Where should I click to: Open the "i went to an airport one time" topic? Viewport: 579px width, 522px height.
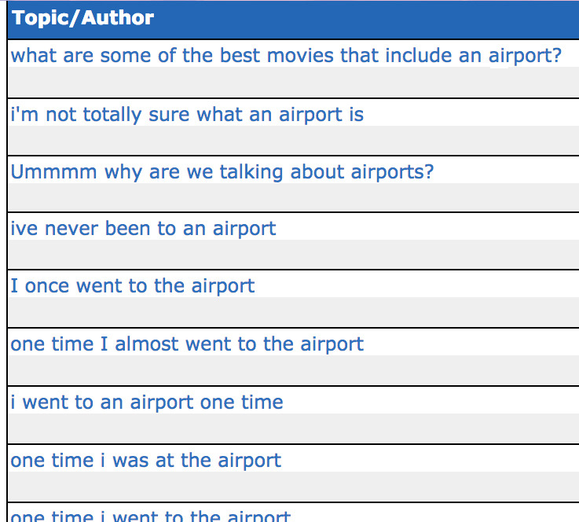[x=147, y=402]
